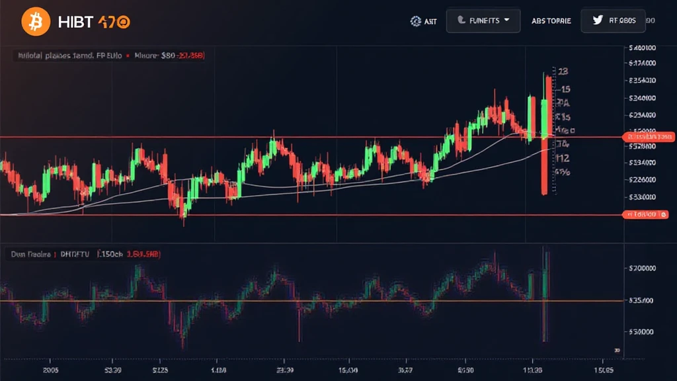Open the ABS TOPARE menu item
677x381 pixels.
click(551, 21)
